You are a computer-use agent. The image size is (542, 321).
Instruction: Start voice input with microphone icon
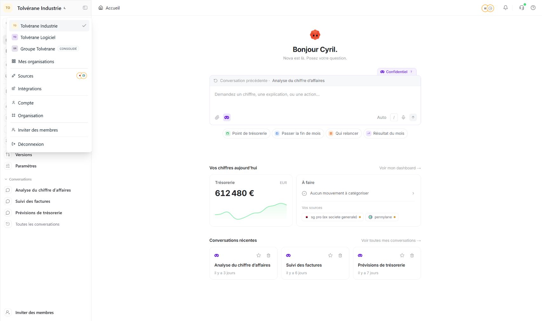pos(403,118)
